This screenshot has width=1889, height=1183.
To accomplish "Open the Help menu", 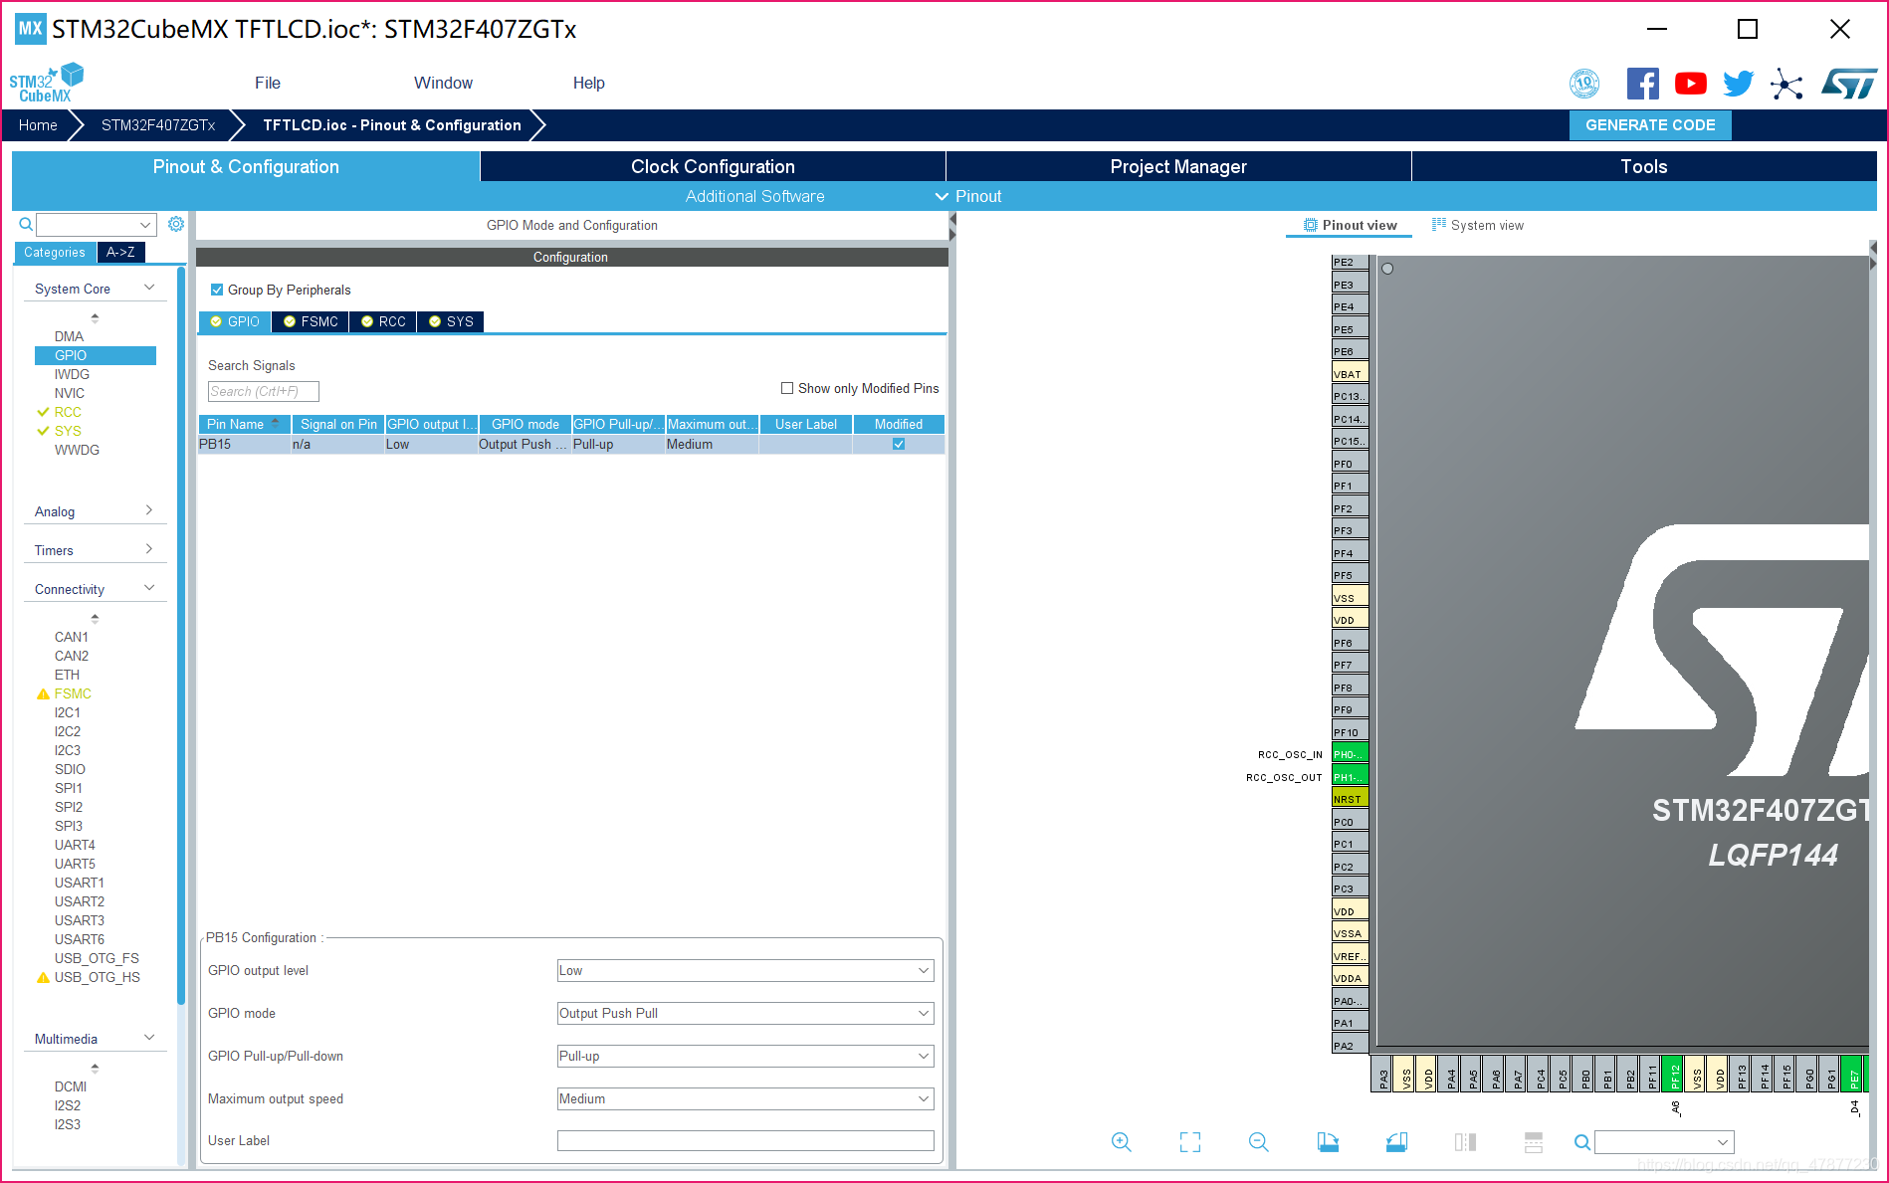I will pos(588,83).
